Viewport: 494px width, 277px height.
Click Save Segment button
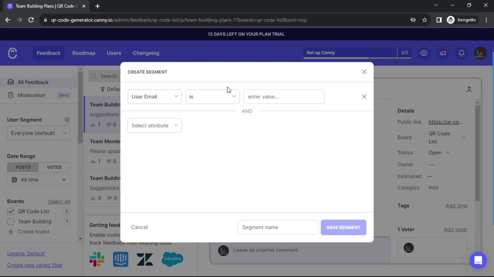(343, 227)
